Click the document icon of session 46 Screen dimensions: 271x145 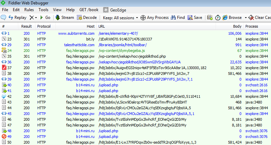pyautogui.click(x=4, y=119)
